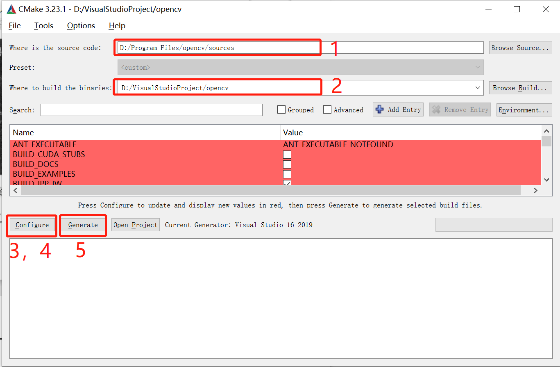Image resolution: width=560 pixels, height=367 pixels.
Task: Click the Name column header
Action: (145, 132)
